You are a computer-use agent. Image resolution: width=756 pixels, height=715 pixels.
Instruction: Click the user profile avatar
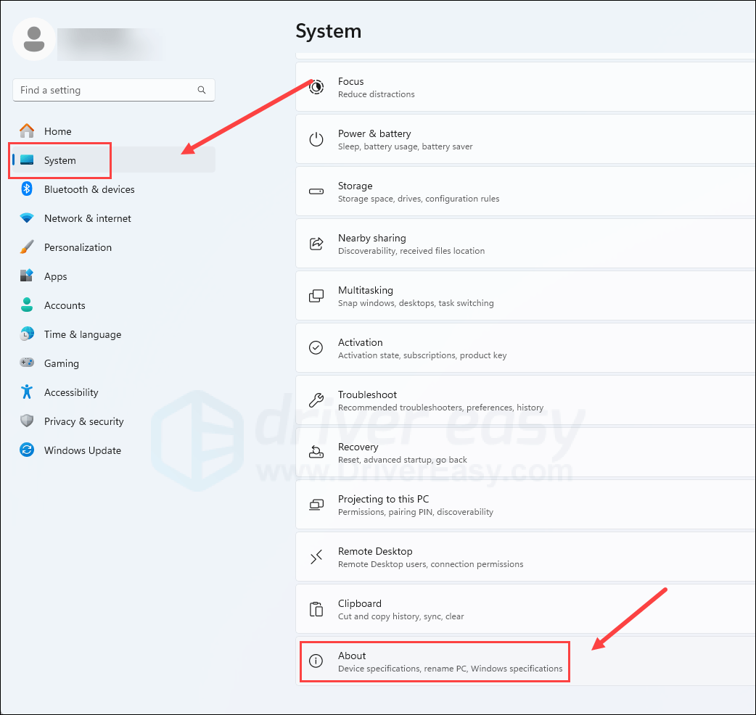33,39
